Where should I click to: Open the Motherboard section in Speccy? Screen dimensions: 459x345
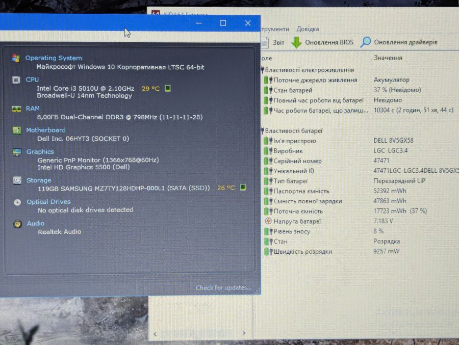coord(46,130)
